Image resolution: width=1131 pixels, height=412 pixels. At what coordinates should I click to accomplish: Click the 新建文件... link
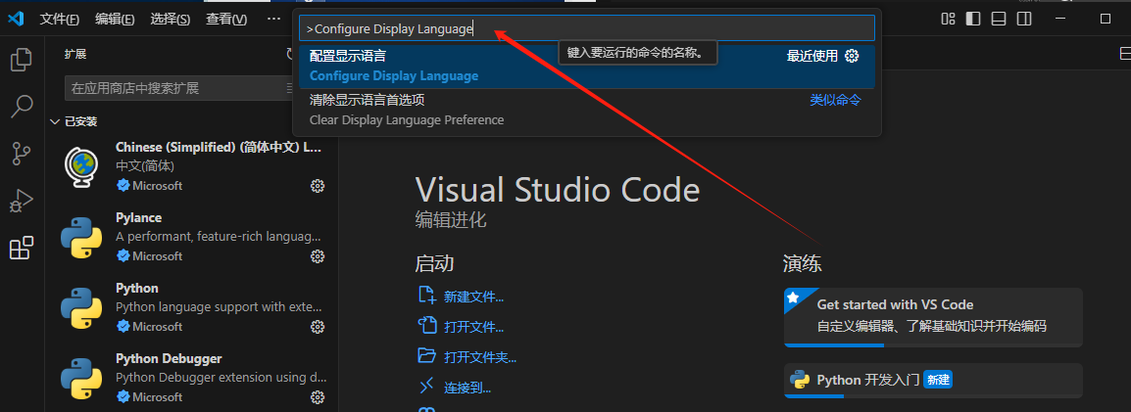[474, 297]
